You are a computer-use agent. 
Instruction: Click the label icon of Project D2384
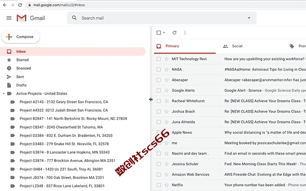(12, 136)
